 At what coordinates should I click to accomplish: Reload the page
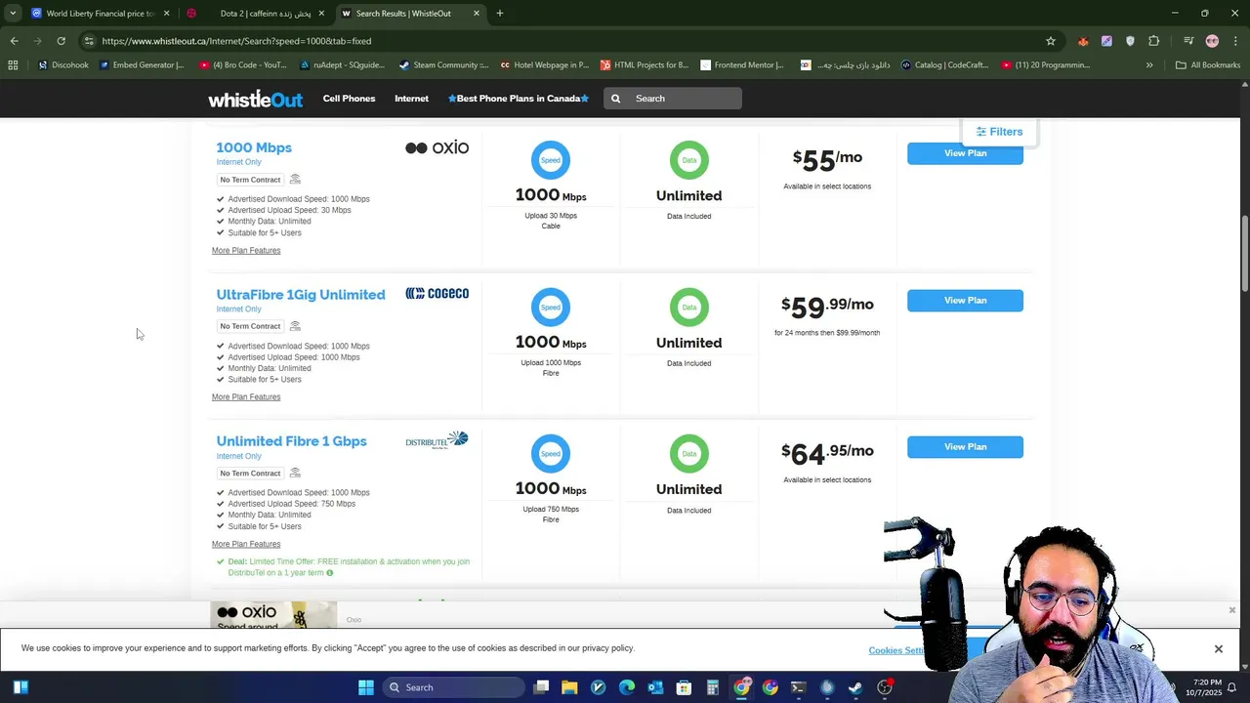coord(61,41)
